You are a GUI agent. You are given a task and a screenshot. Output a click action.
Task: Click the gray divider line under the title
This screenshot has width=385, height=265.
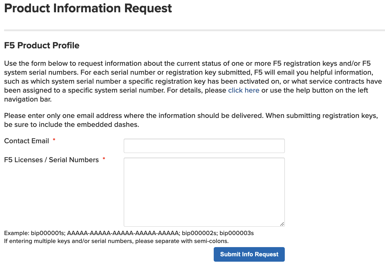[194, 30]
